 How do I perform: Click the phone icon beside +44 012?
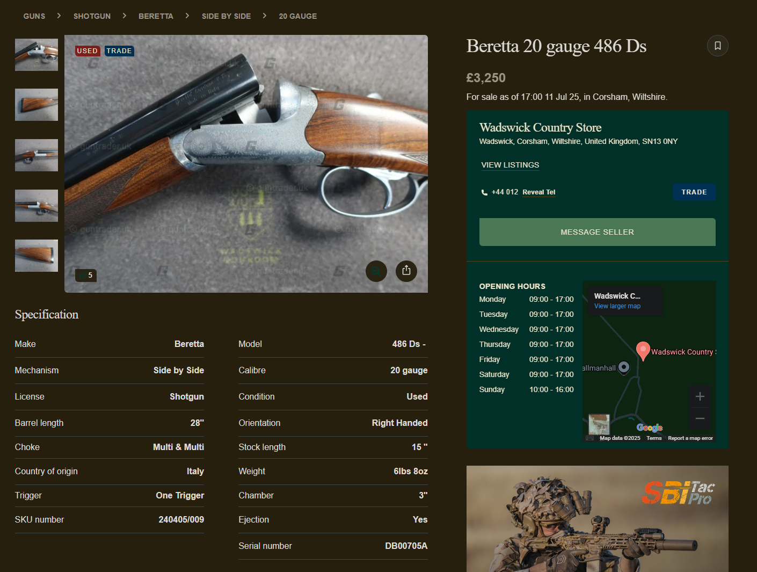click(484, 192)
